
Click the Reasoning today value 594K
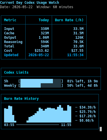point(45,42)
